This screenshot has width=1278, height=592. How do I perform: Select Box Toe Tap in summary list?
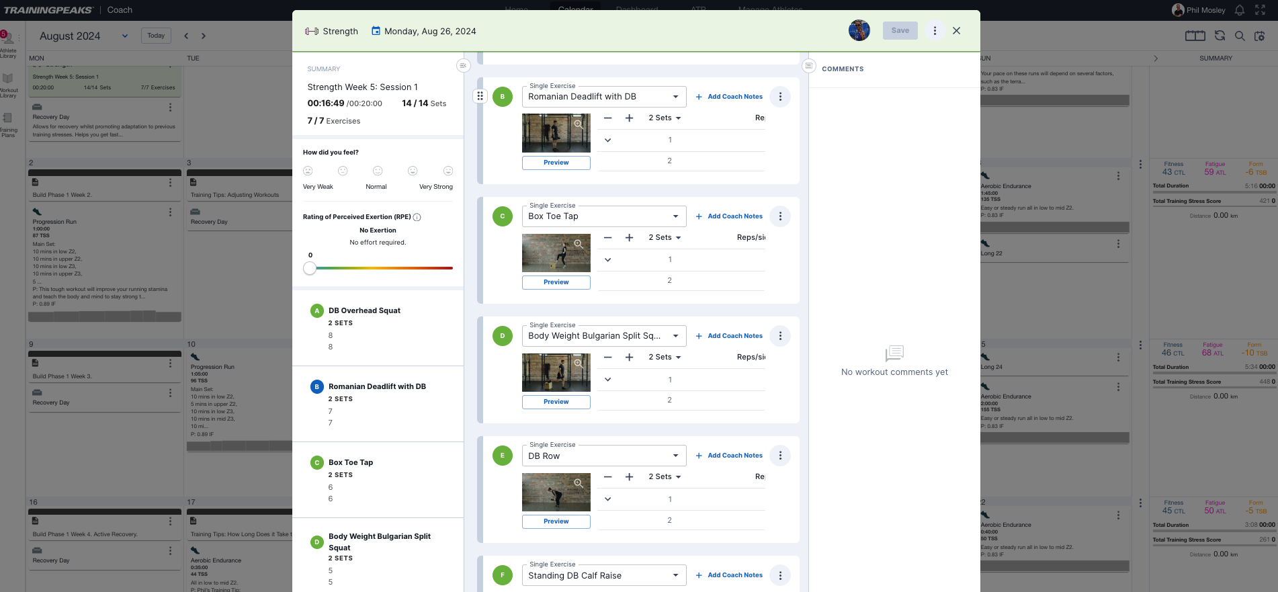pyautogui.click(x=351, y=462)
